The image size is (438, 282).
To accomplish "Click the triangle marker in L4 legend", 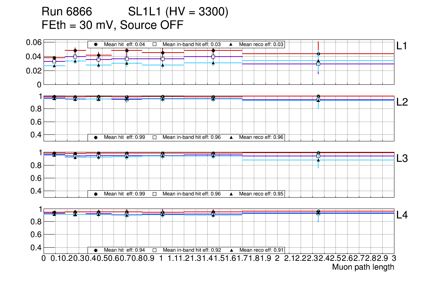I will 231,251.
